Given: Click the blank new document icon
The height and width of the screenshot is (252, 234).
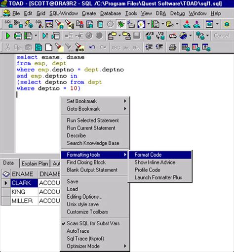Looking at the screenshot, I should pyautogui.click(x=49, y=47).
